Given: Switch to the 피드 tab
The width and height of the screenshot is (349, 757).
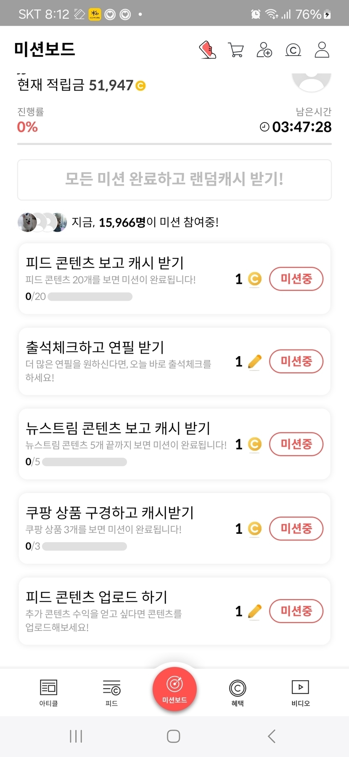Looking at the screenshot, I should coord(111,693).
